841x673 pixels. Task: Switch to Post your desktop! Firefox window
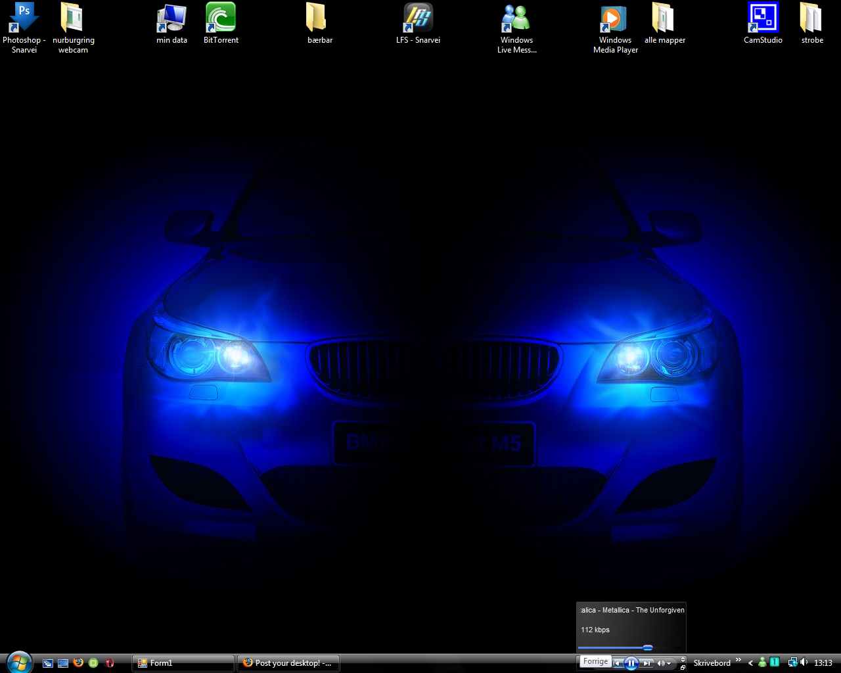click(288, 663)
